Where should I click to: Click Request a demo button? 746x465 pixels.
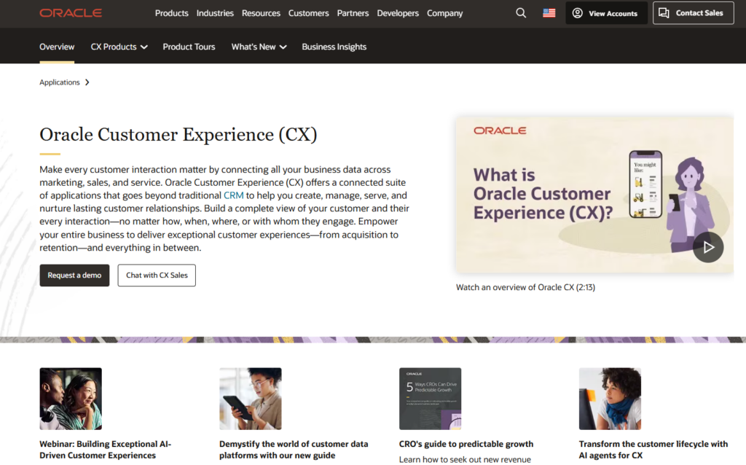click(74, 276)
